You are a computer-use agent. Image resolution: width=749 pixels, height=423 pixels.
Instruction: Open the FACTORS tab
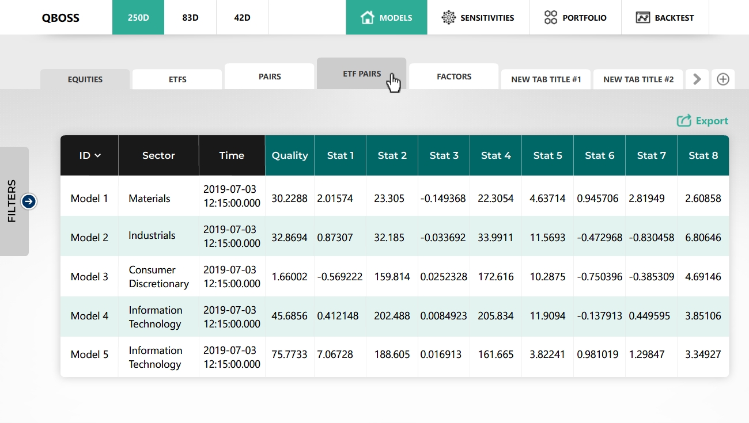tap(453, 77)
